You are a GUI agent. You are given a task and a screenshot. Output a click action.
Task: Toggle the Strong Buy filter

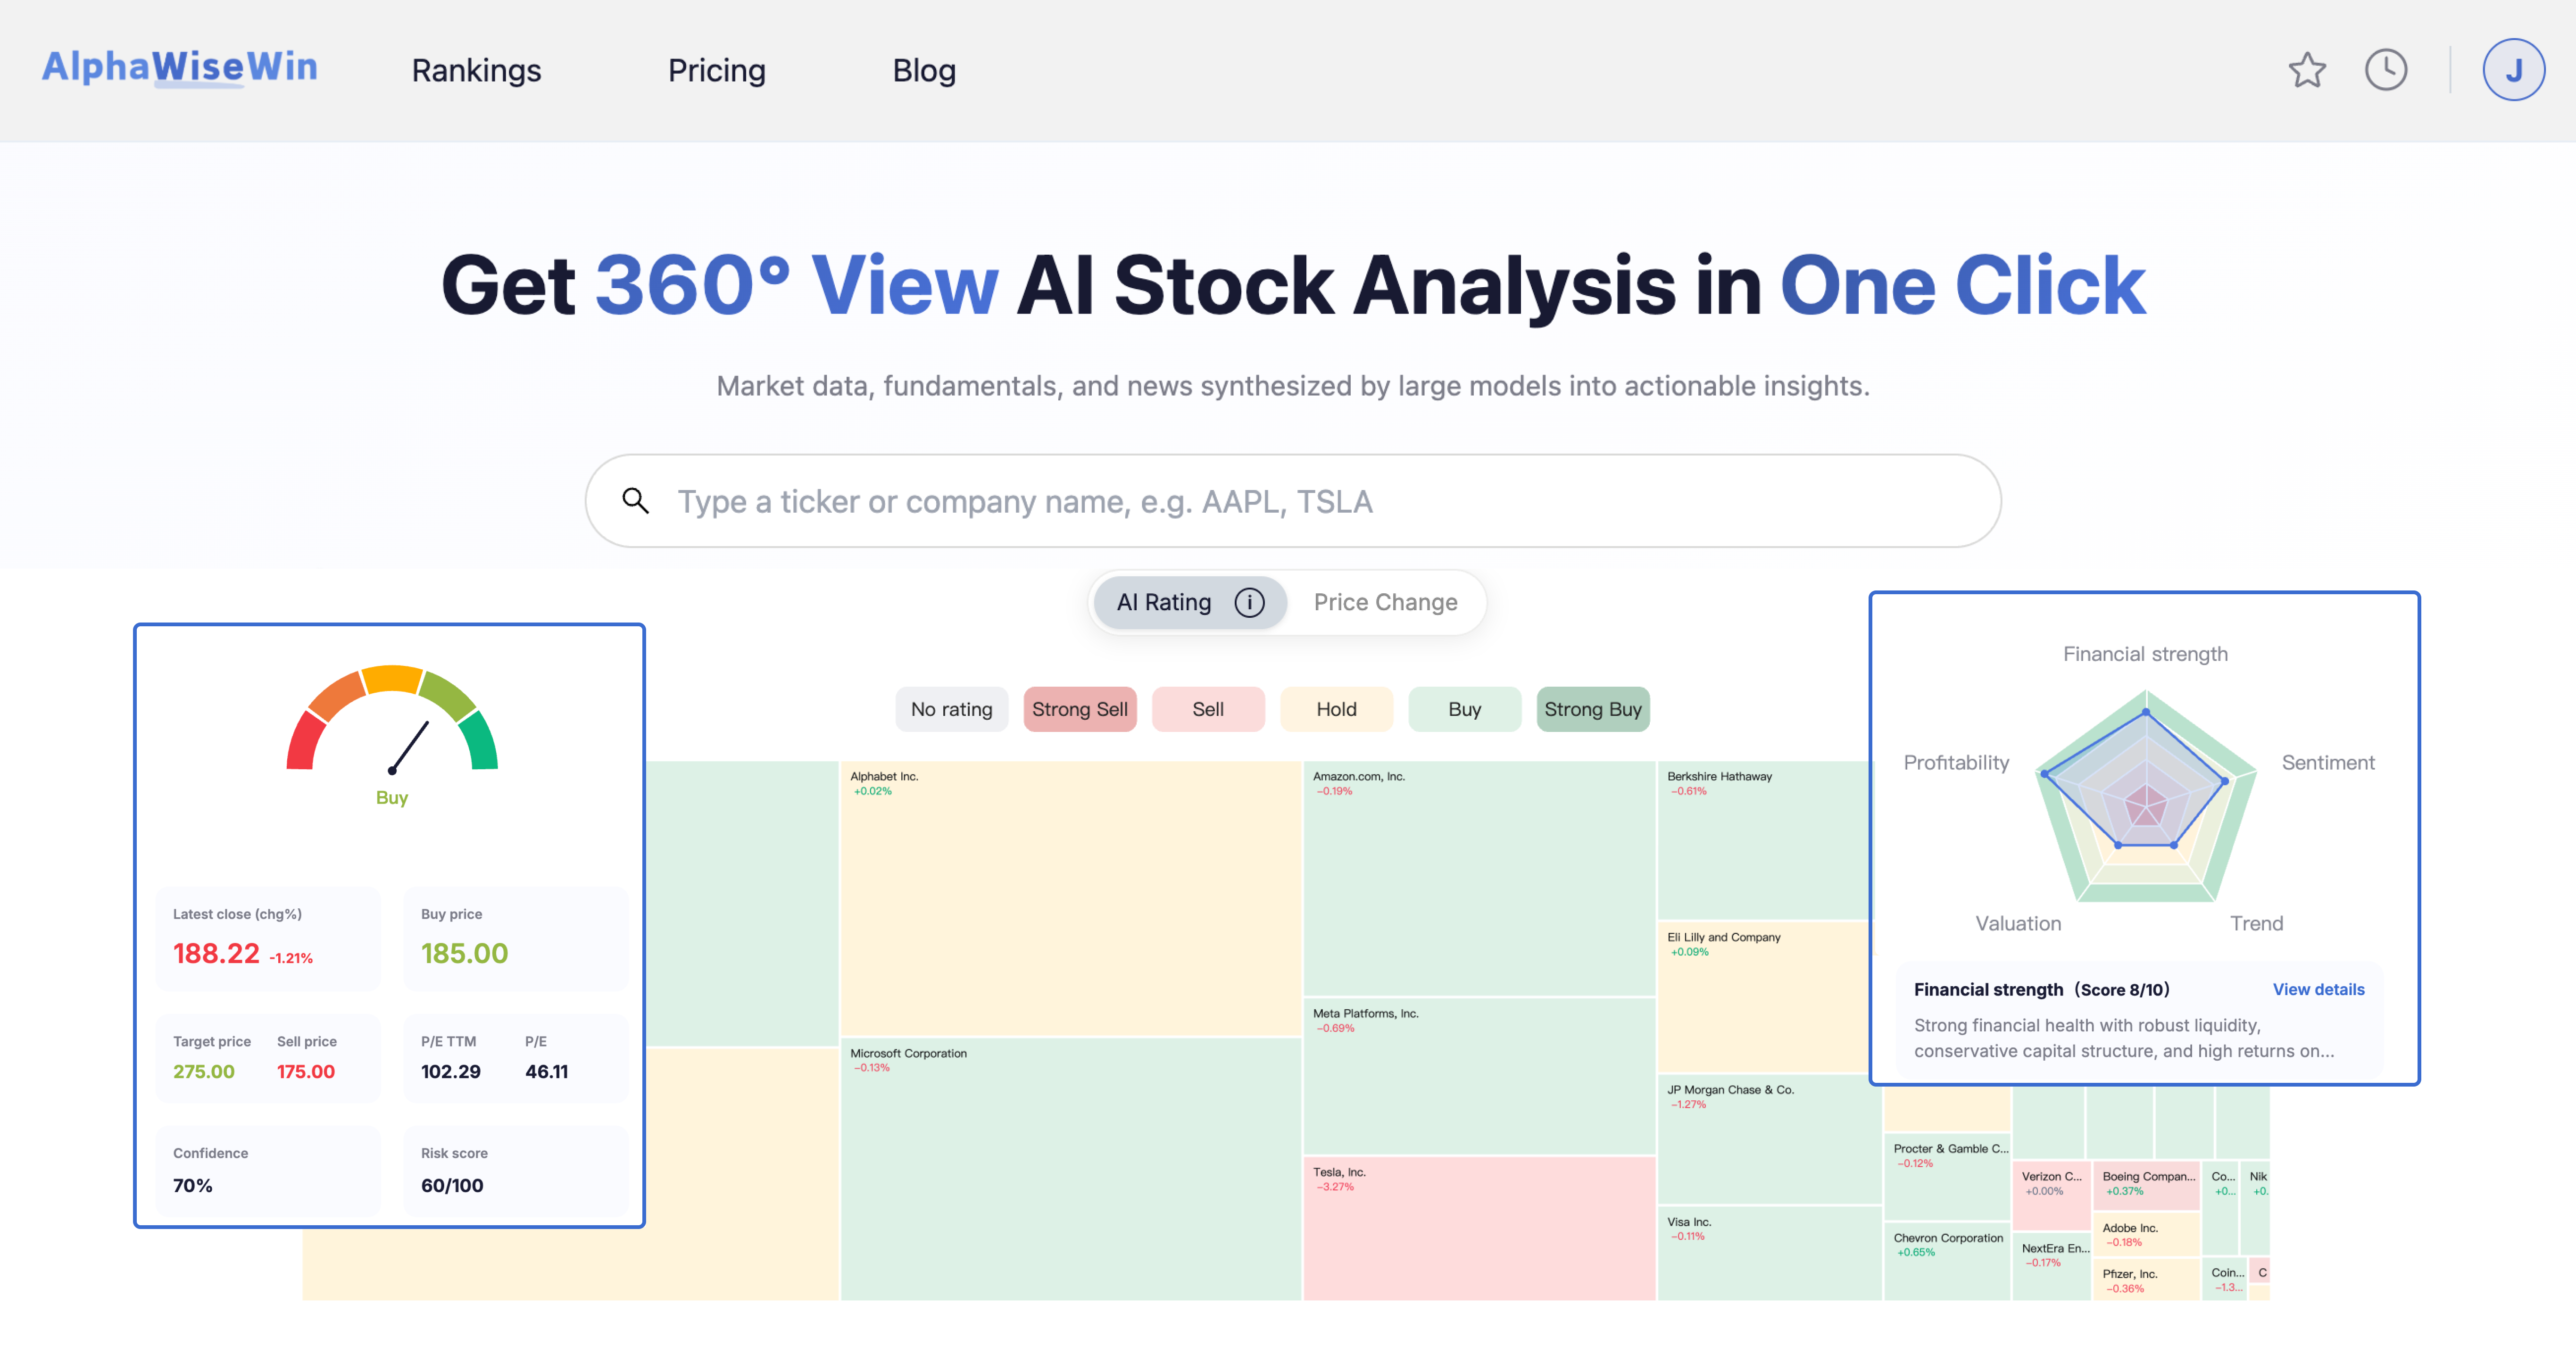pyautogui.click(x=1592, y=709)
